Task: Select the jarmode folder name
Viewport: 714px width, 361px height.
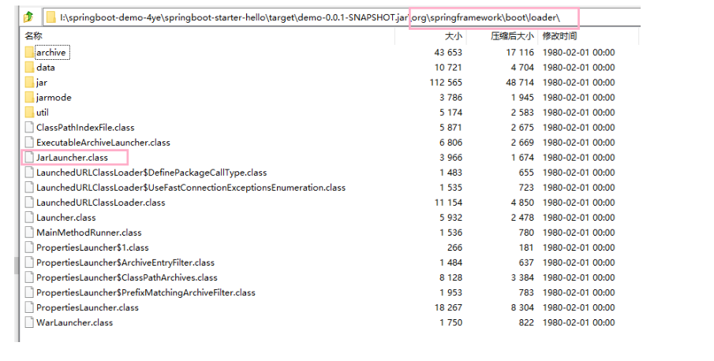Action: tap(54, 97)
